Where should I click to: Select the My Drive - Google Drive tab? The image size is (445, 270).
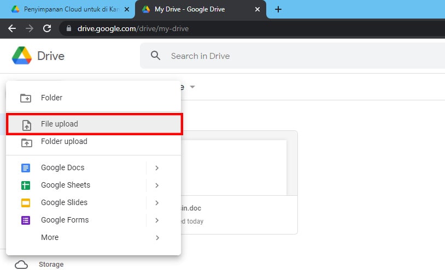201,9
